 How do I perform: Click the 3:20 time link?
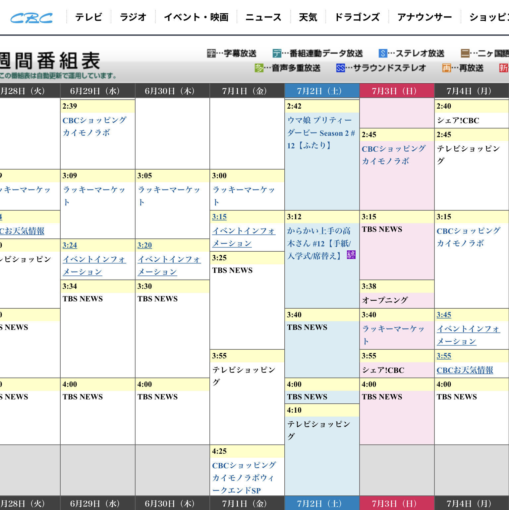pyautogui.click(x=145, y=245)
